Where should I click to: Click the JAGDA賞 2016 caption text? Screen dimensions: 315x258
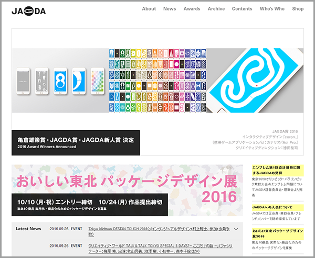point(285,131)
